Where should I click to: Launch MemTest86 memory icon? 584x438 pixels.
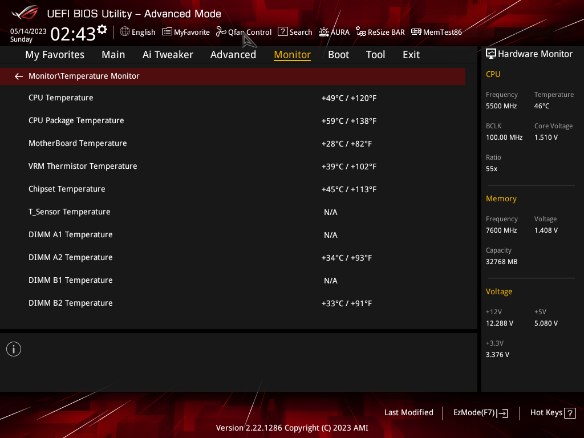[416, 32]
